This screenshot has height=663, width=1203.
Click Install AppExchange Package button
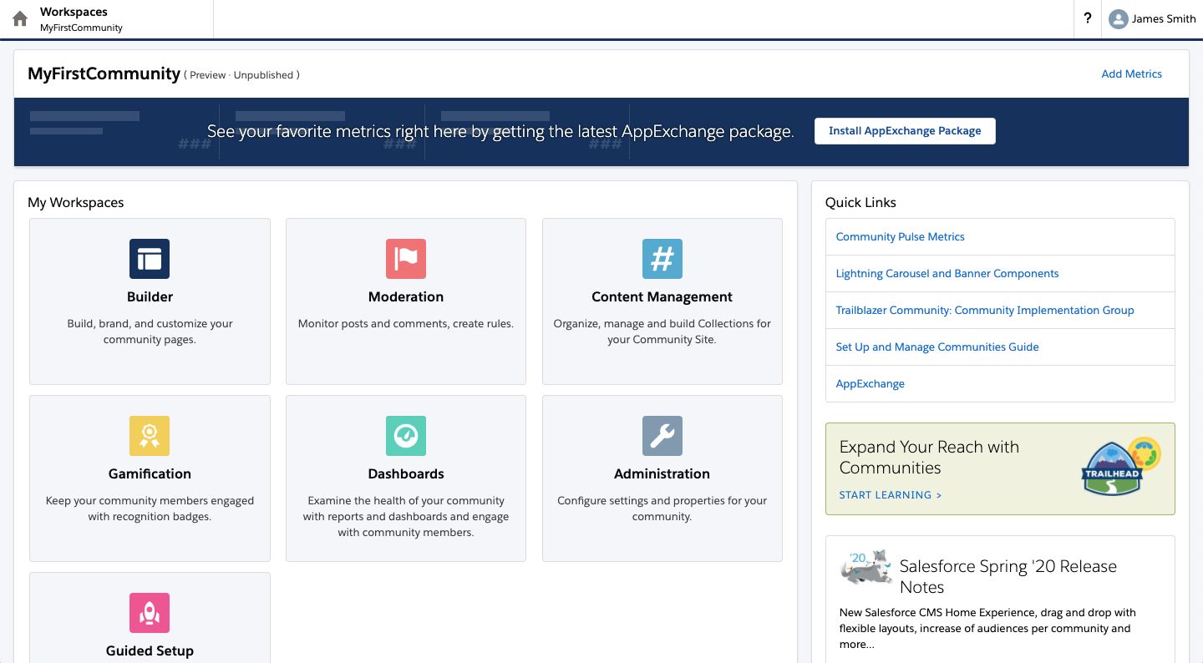pyautogui.click(x=905, y=131)
